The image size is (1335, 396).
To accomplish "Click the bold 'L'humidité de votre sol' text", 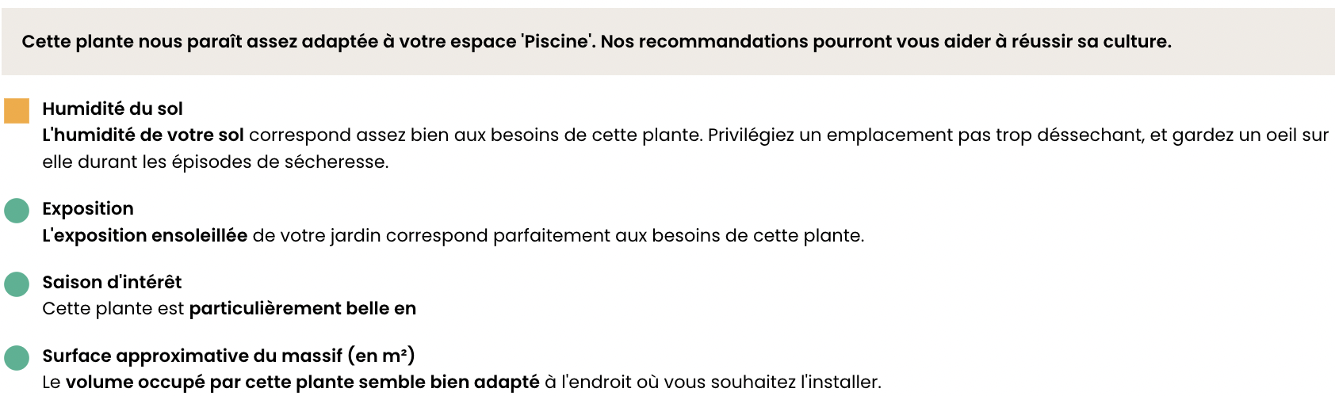I will tap(143, 135).
